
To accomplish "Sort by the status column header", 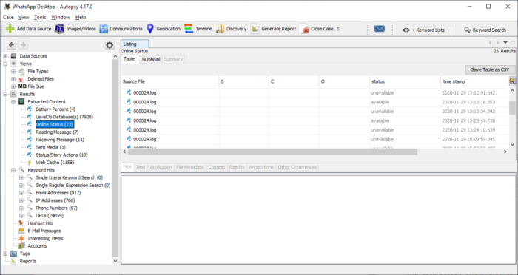I will (x=405, y=81).
